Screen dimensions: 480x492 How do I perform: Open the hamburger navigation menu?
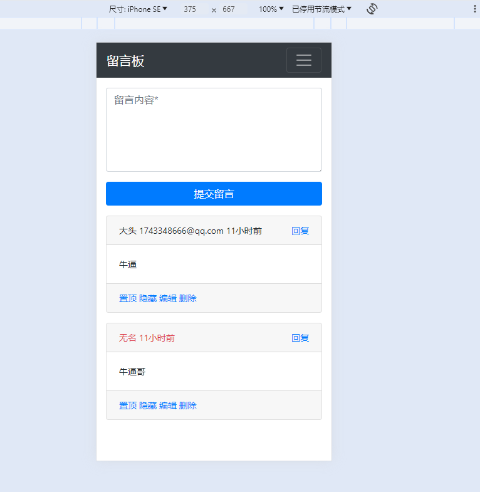tap(304, 60)
